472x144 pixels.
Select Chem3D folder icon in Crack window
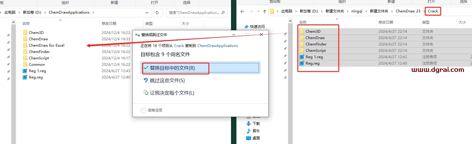coord(302,31)
